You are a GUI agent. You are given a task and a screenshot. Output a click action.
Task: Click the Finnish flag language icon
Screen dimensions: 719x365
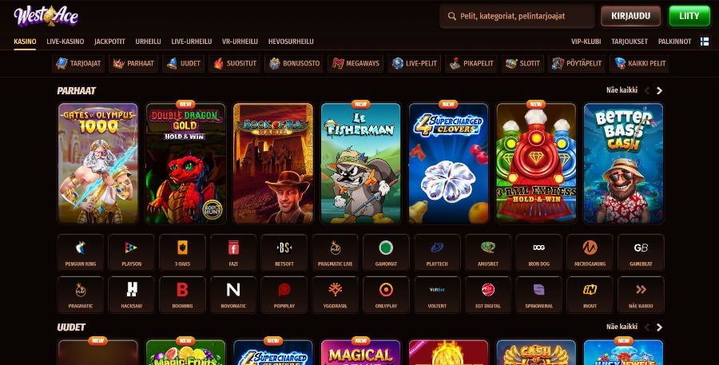tap(705, 42)
